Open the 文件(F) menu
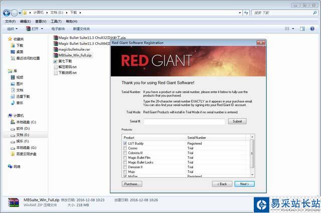This screenshot has height=213, width=321. pos(10,21)
